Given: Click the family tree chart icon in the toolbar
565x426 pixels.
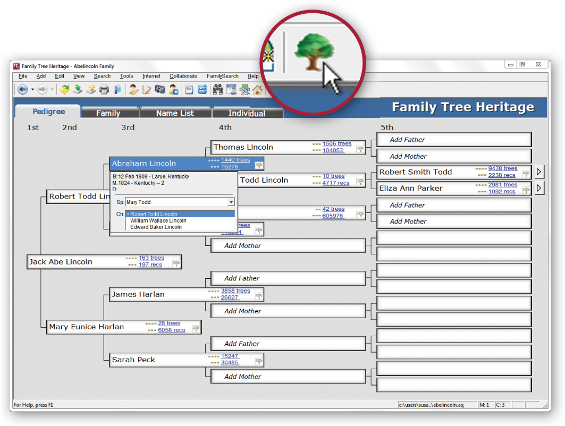Looking at the screenshot, I should (x=244, y=89).
